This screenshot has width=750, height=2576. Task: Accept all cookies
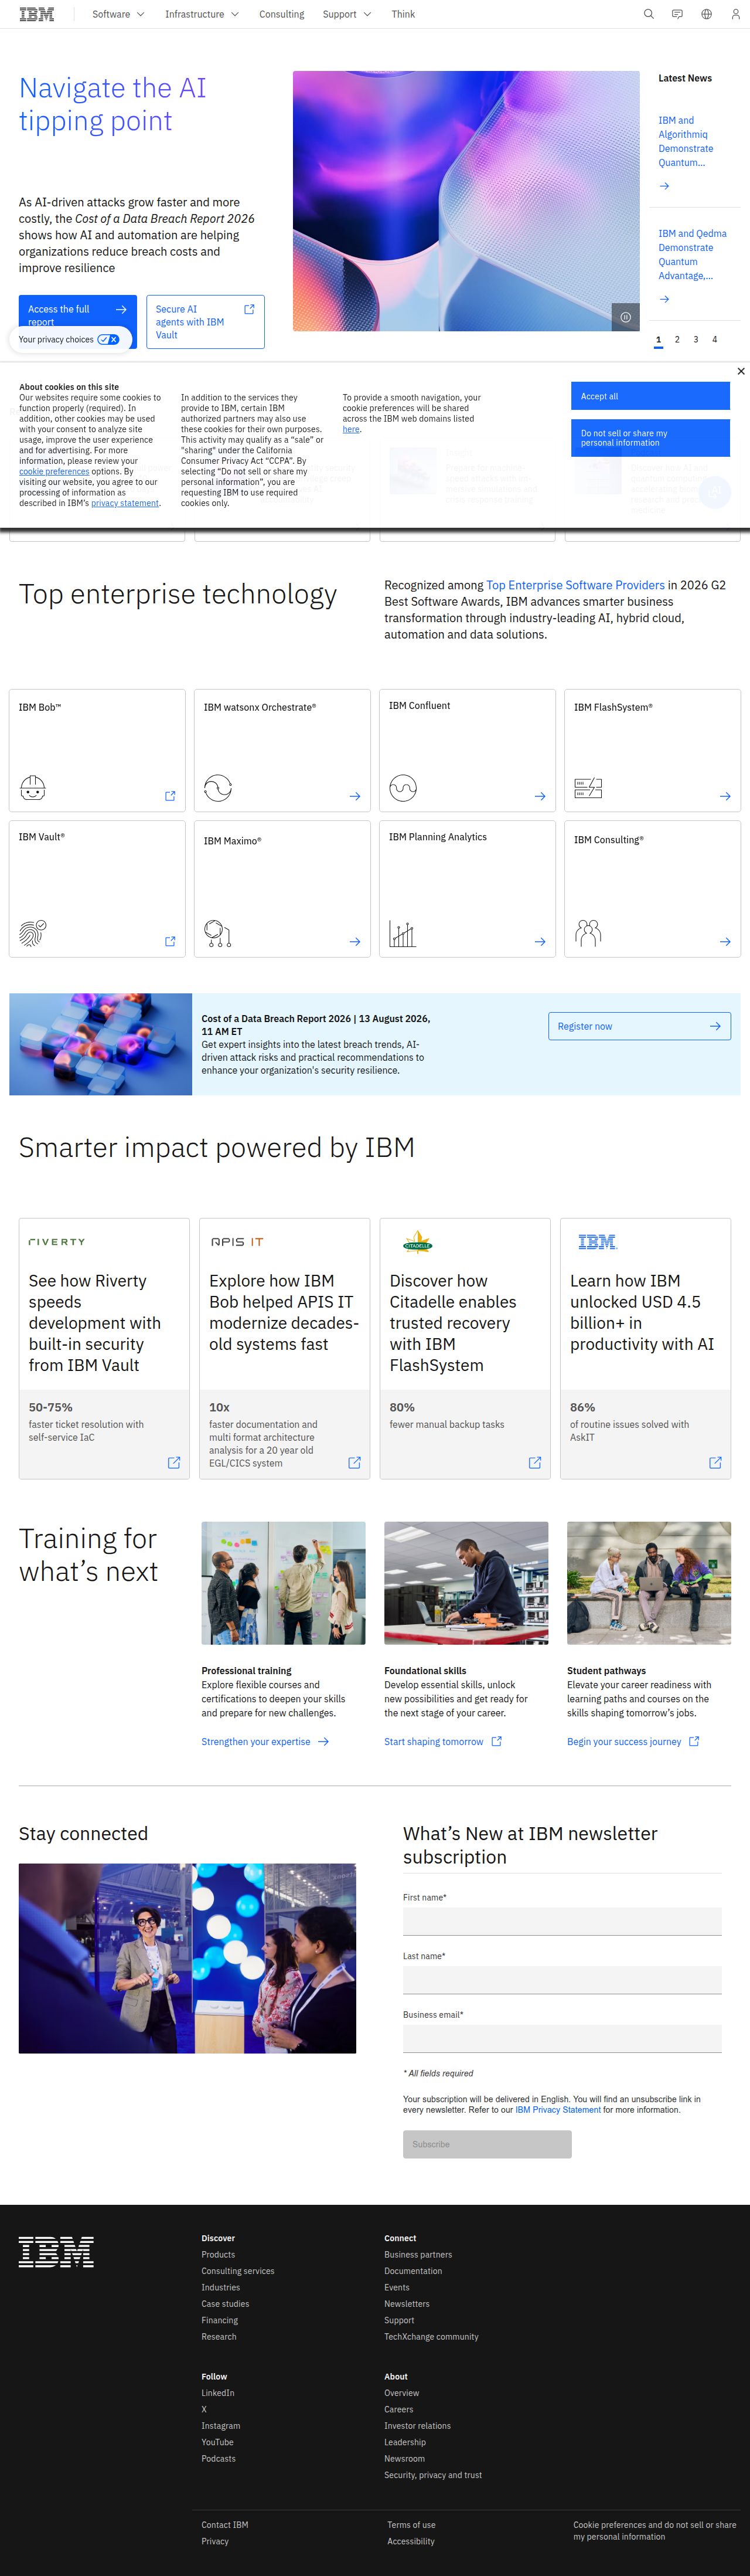tap(650, 396)
